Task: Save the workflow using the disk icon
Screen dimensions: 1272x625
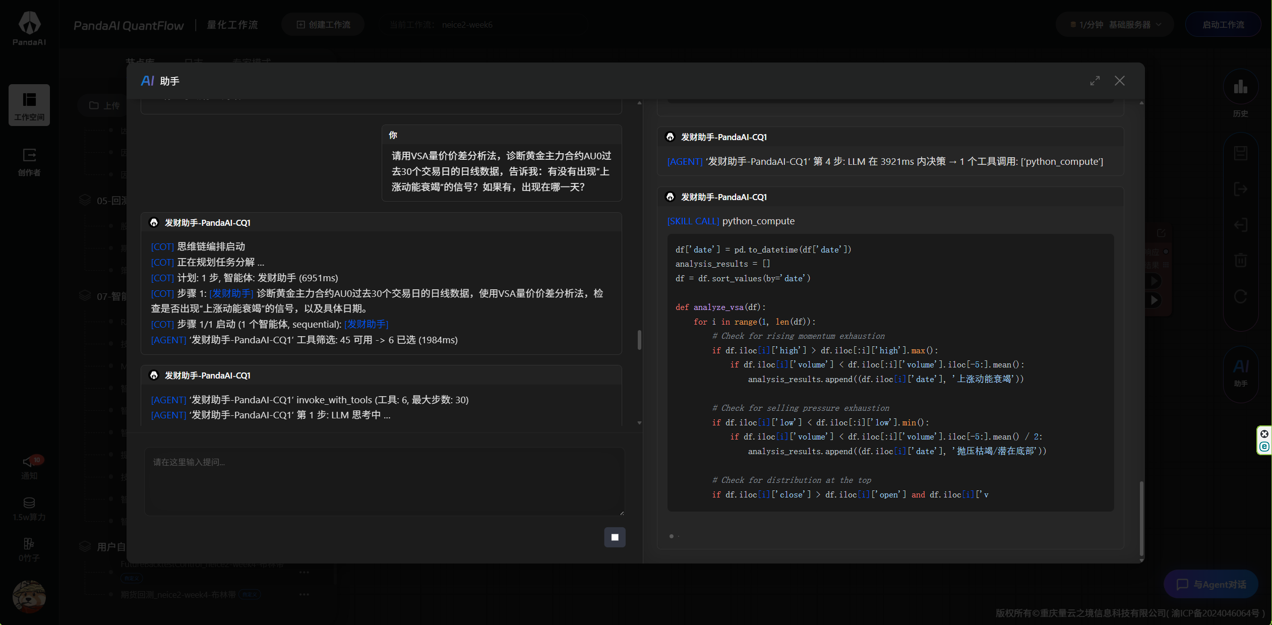Action: (x=1240, y=154)
